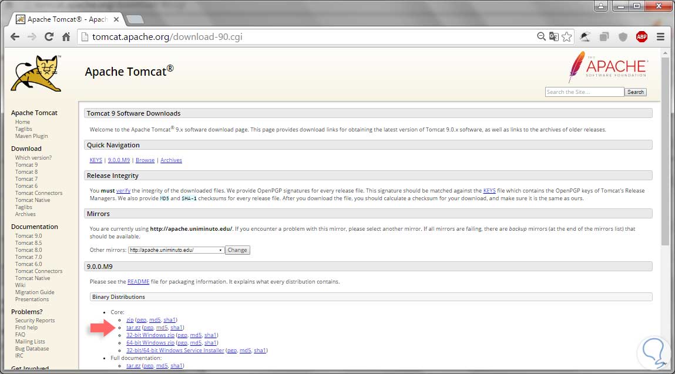The width and height of the screenshot is (675, 374).
Task: Open Which version? in the sidebar
Action: 33,158
